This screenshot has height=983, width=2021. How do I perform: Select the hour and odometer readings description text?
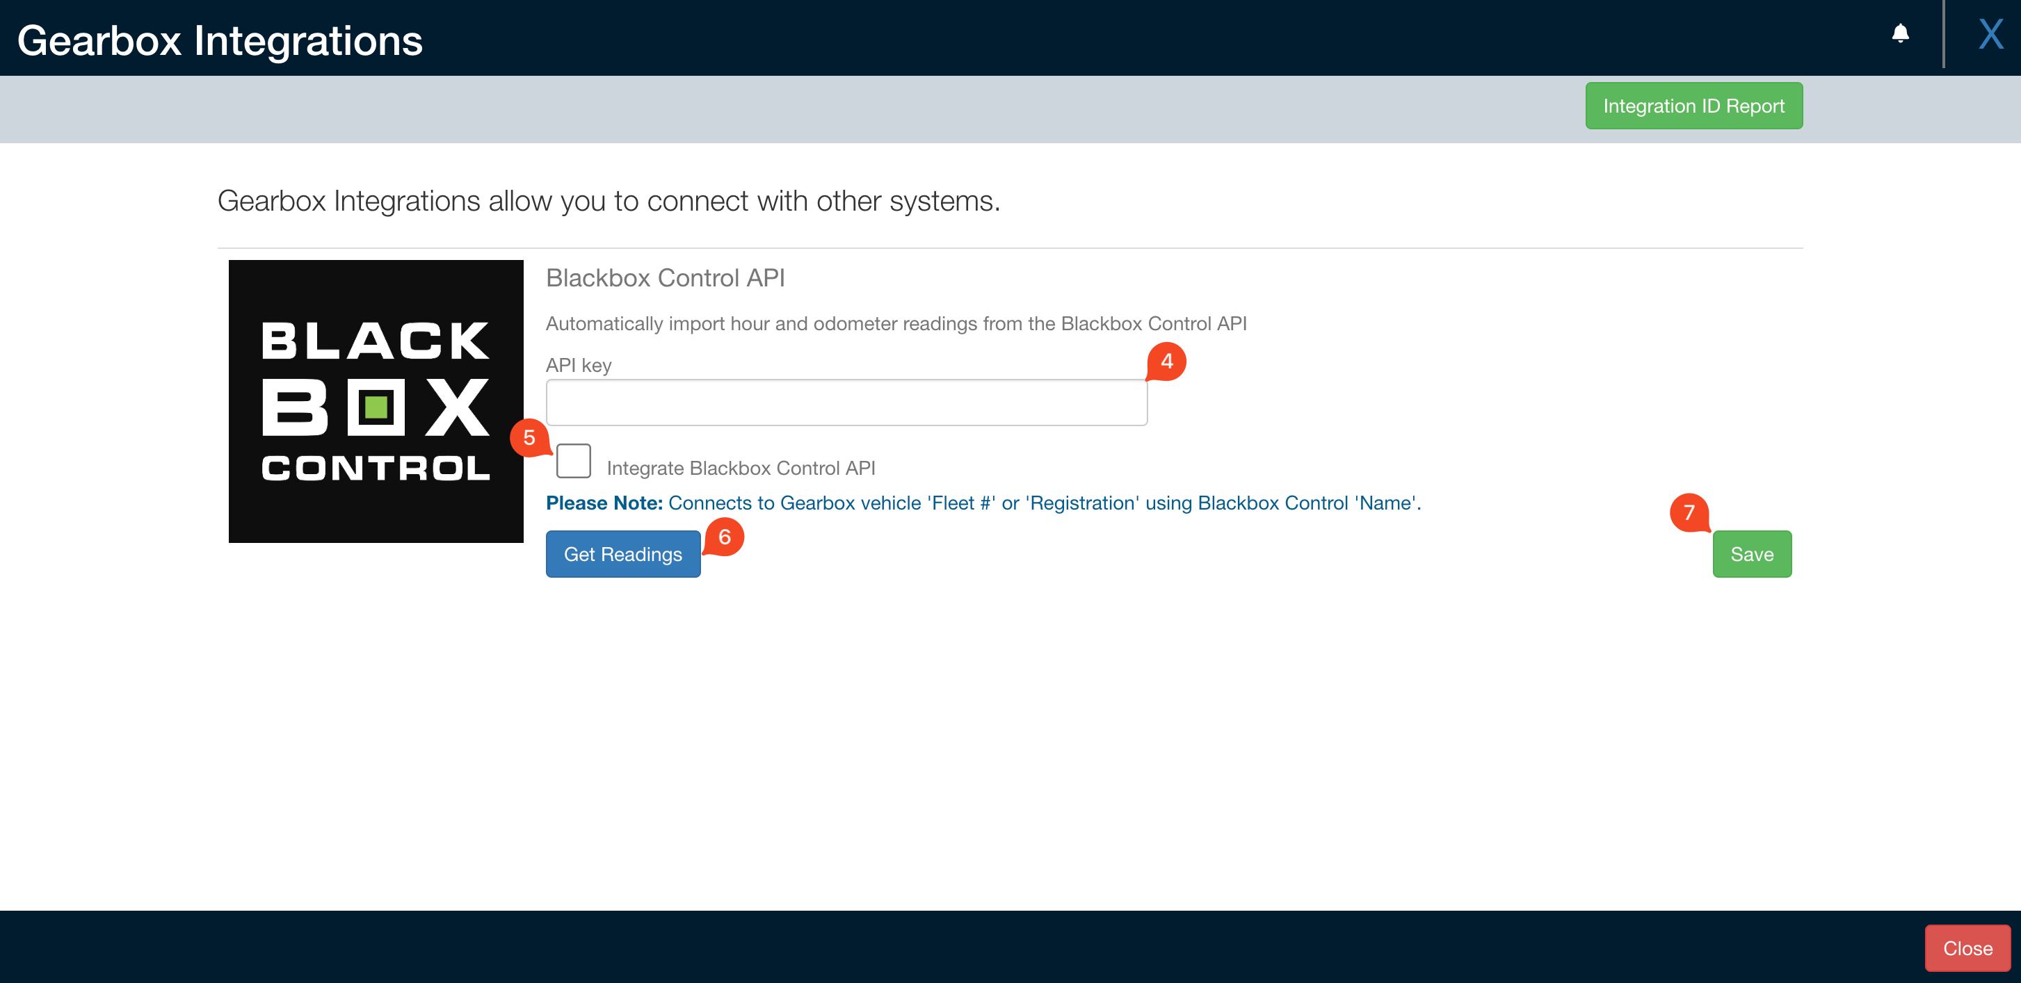pos(896,323)
